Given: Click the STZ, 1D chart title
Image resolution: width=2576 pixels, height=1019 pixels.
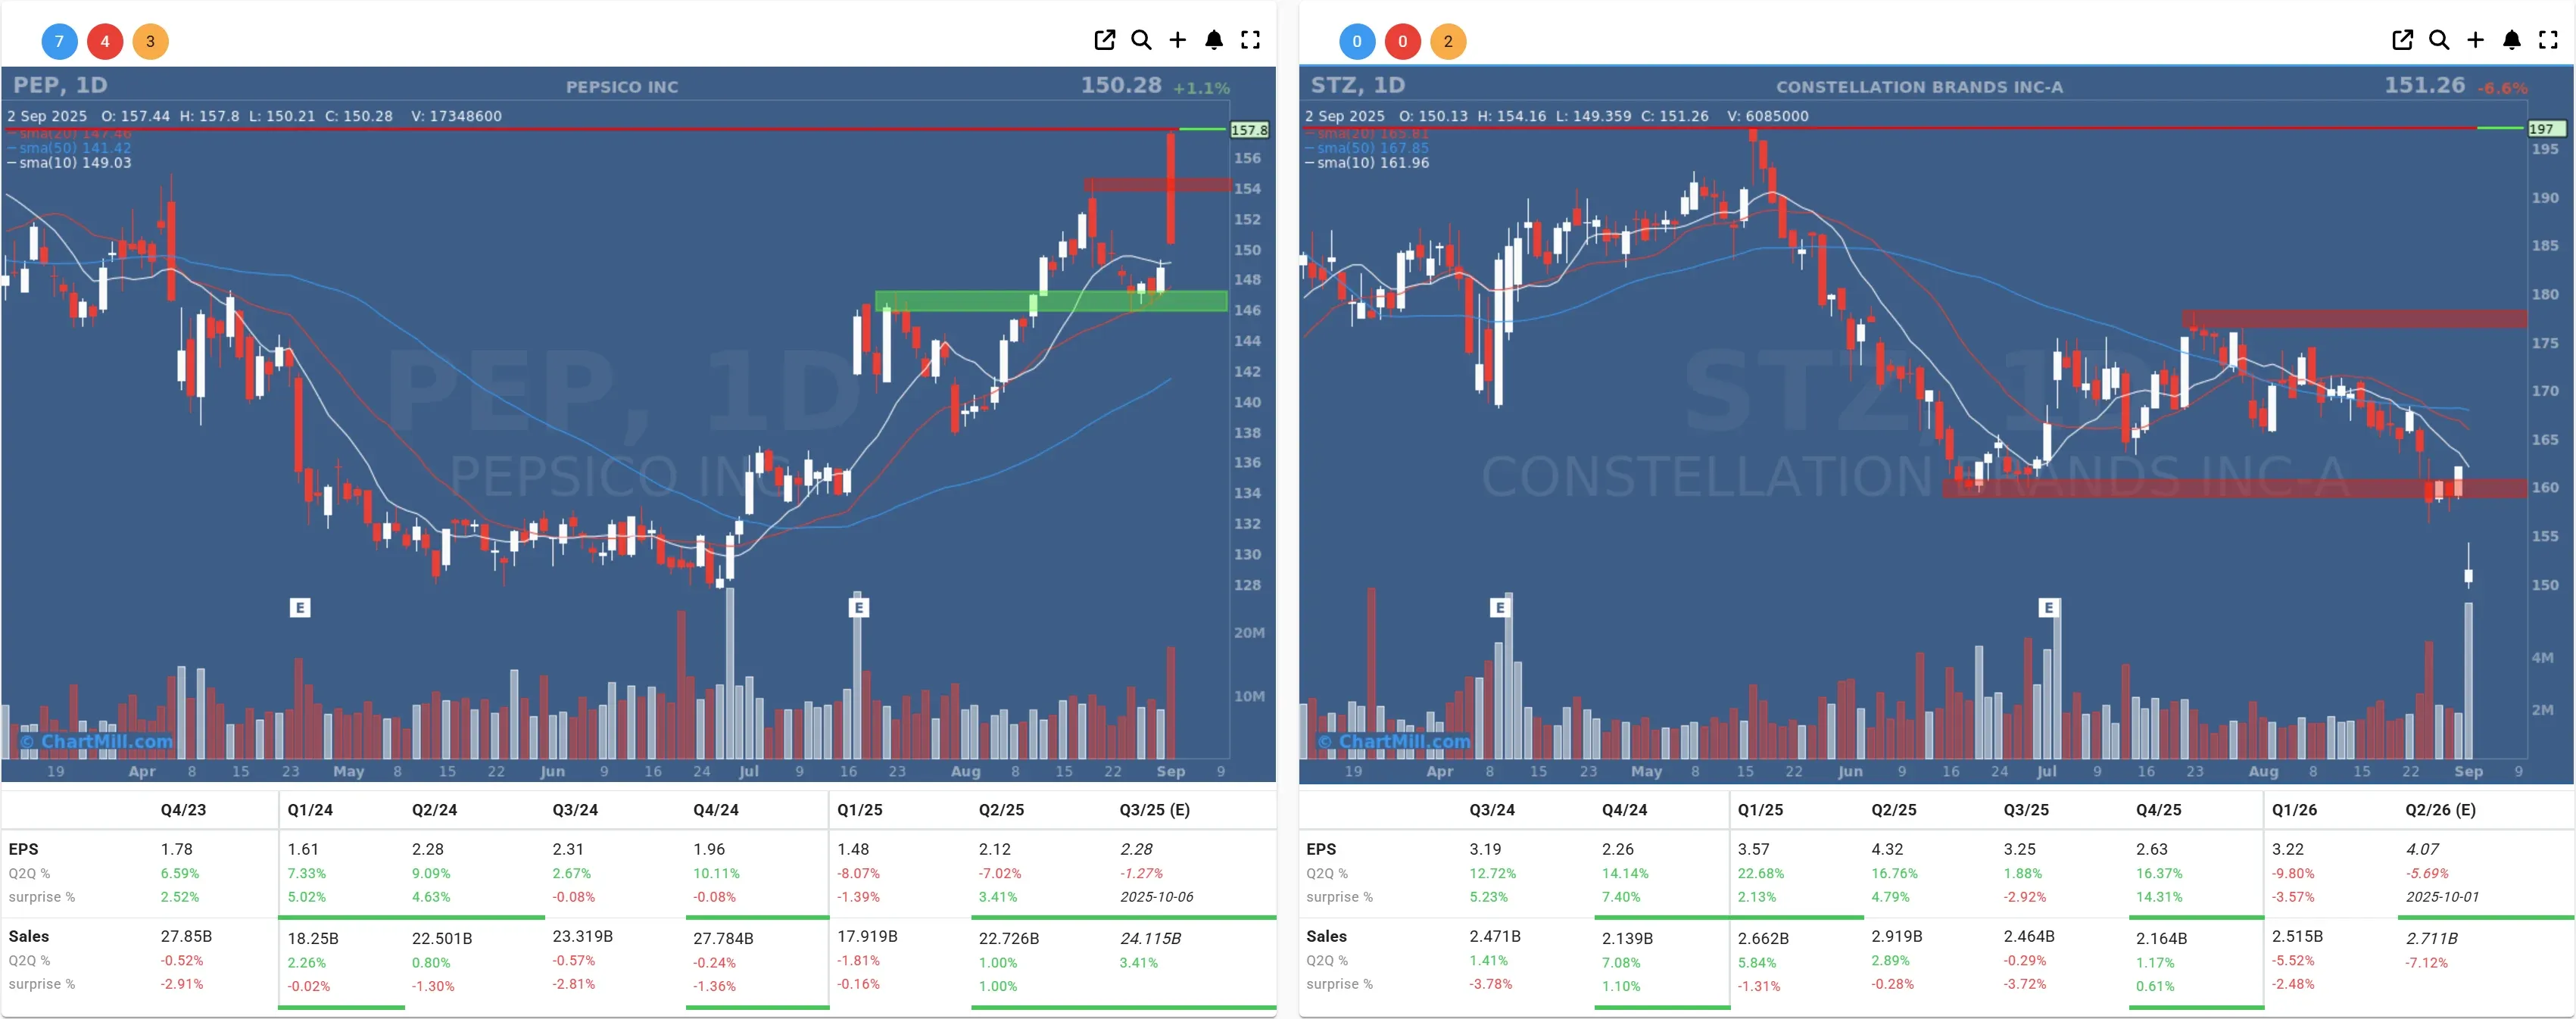Looking at the screenshot, I should pyautogui.click(x=1358, y=85).
